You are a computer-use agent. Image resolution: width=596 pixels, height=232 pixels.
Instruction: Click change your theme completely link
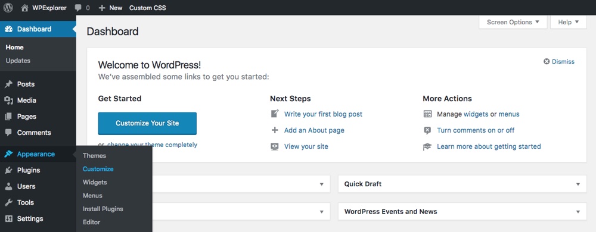coord(152,145)
